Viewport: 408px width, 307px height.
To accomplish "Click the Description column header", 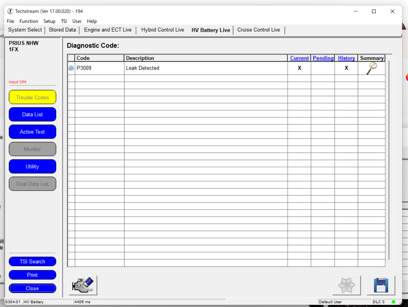I will 206,58.
